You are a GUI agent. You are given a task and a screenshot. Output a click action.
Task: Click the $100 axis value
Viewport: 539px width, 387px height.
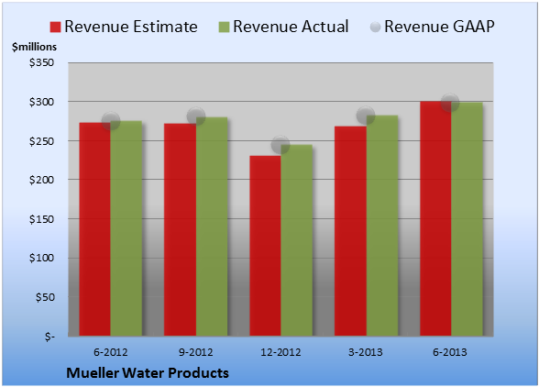tap(41, 258)
